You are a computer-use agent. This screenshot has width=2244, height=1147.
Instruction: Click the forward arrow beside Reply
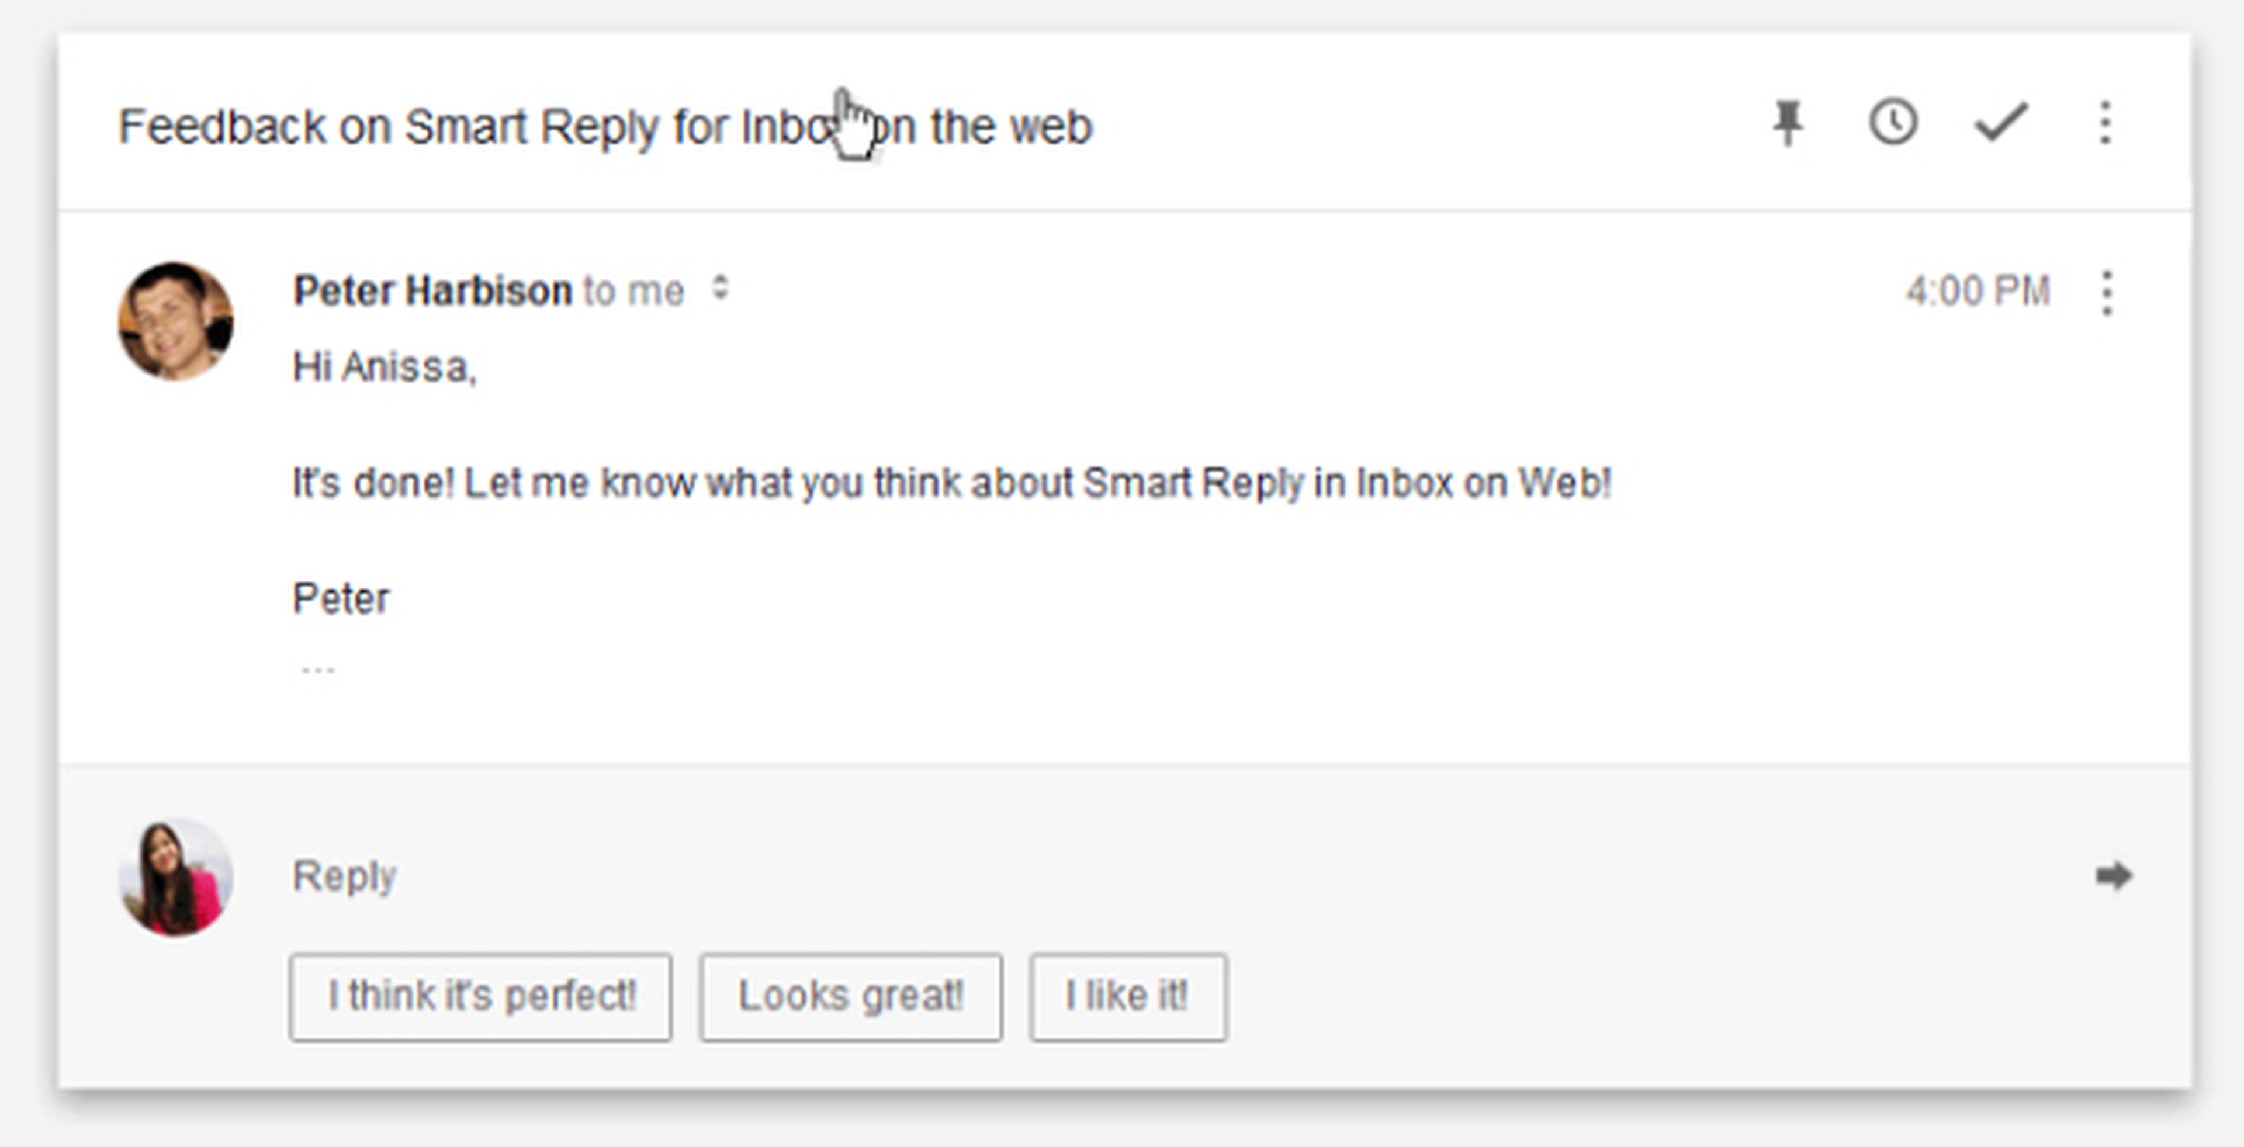pos(2113,875)
